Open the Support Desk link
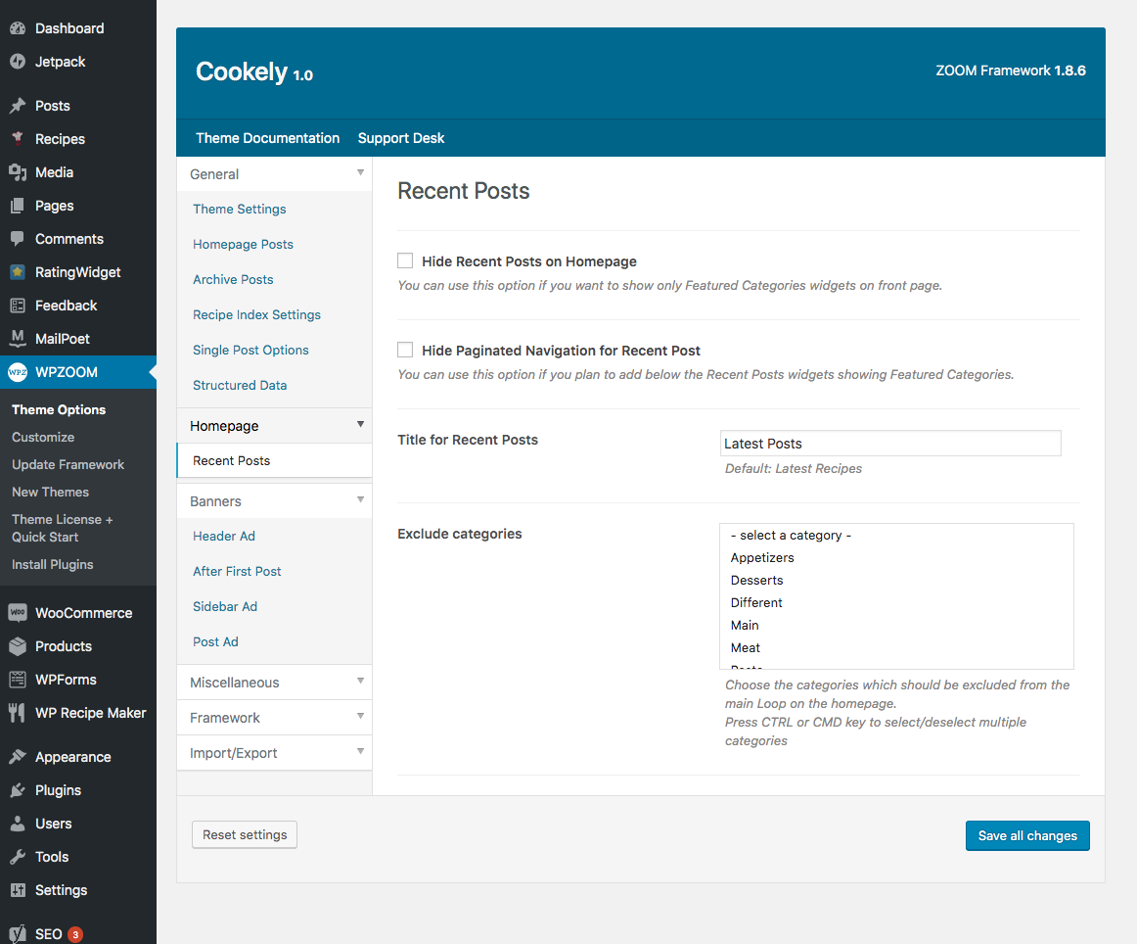 coord(401,138)
